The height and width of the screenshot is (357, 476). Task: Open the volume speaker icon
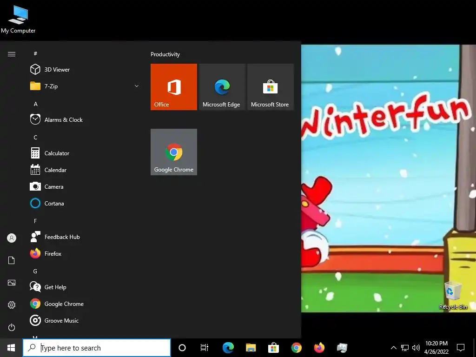pyautogui.click(x=416, y=348)
